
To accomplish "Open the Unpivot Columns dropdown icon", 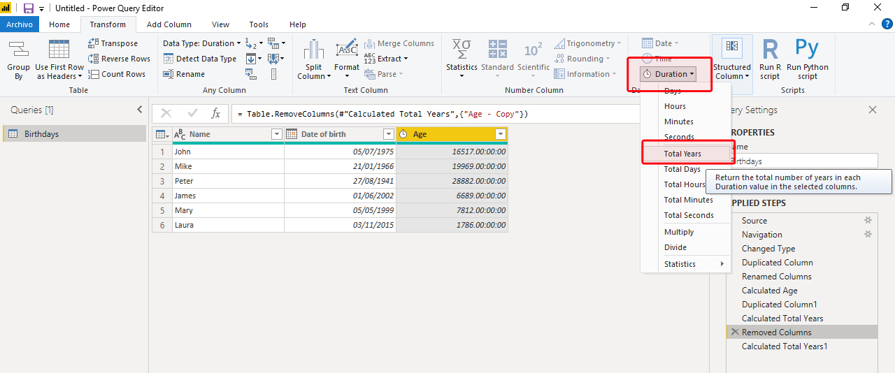I will (276, 43).
